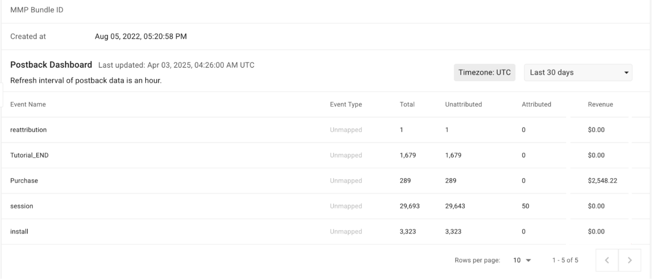Click the Attributed column header

point(536,104)
